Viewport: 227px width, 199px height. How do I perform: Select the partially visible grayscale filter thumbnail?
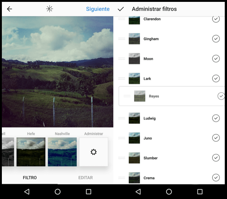8,152
